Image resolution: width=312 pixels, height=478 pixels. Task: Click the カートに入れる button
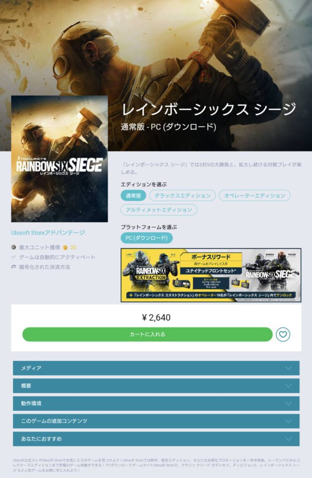(147, 334)
